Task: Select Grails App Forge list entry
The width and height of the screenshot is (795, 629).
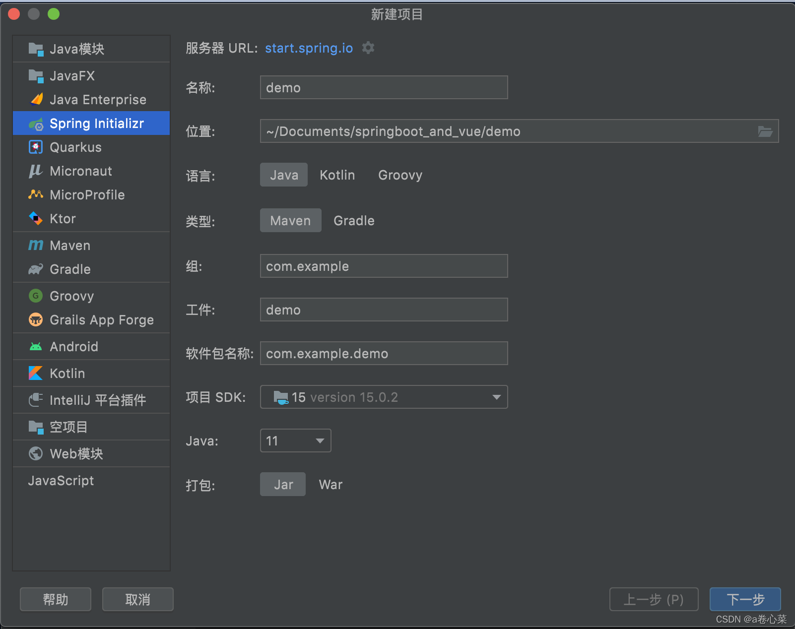Action: click(x=91, y=320)
